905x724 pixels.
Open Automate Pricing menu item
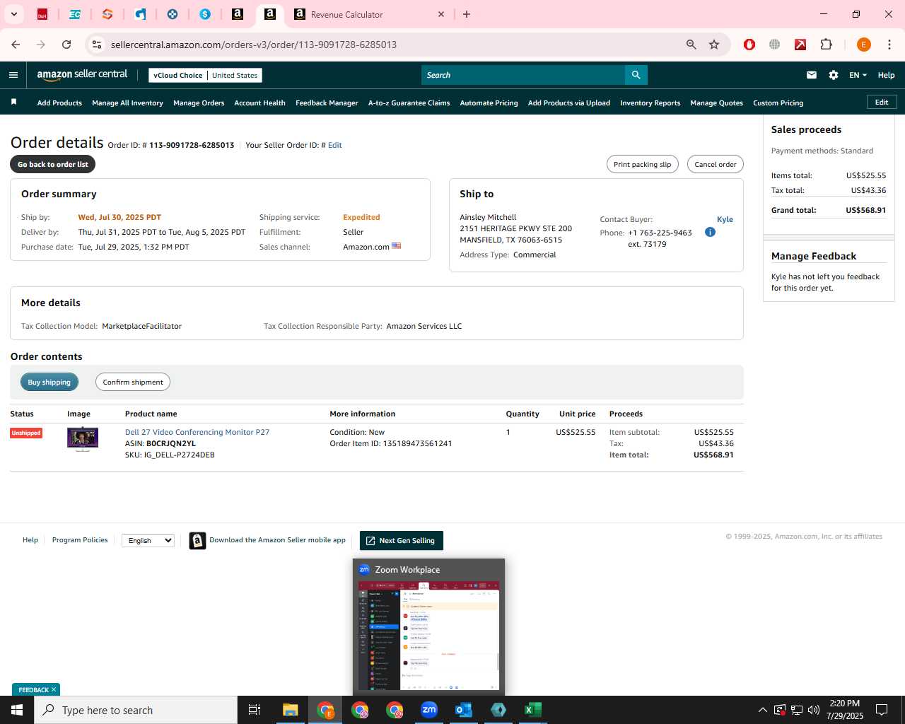pyautogui.click(x=489, y=103)
